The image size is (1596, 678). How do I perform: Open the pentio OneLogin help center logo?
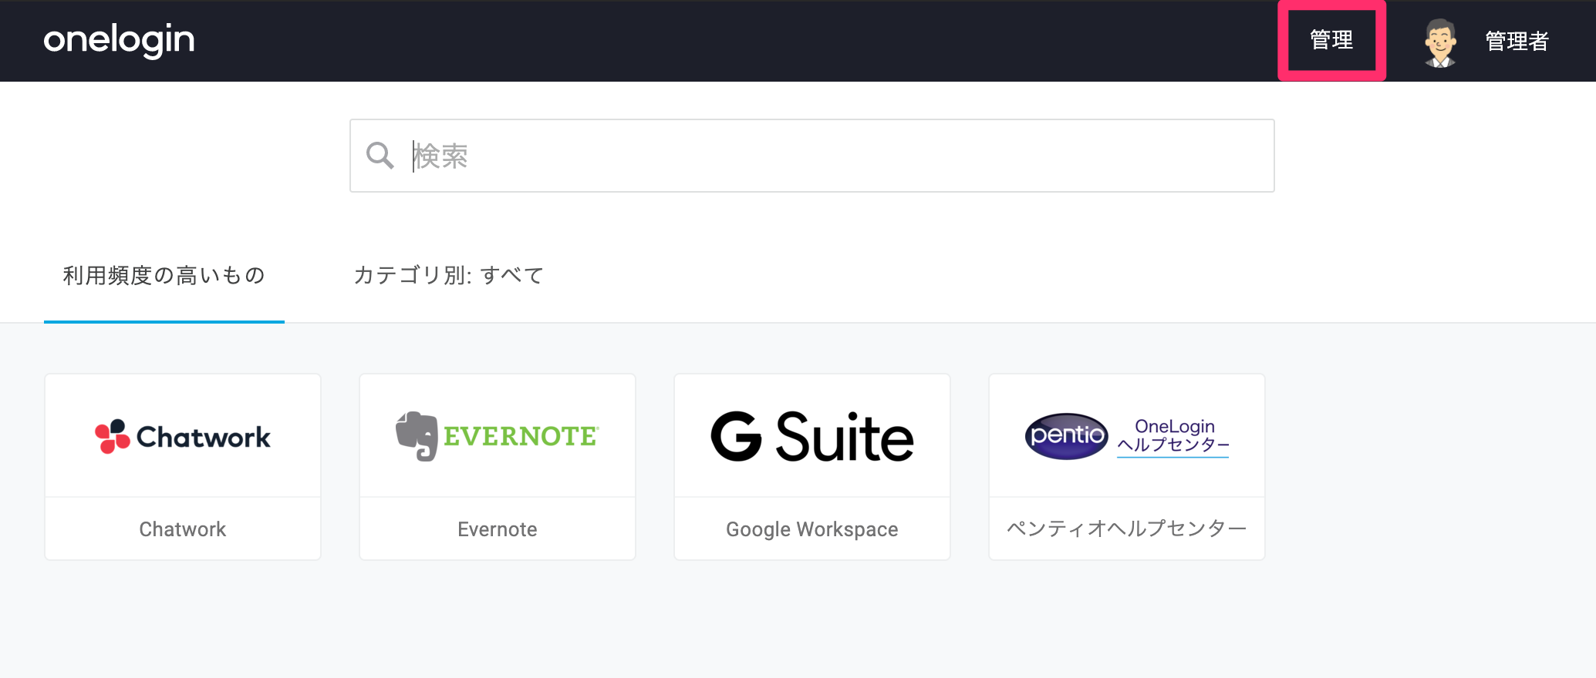1127,436
